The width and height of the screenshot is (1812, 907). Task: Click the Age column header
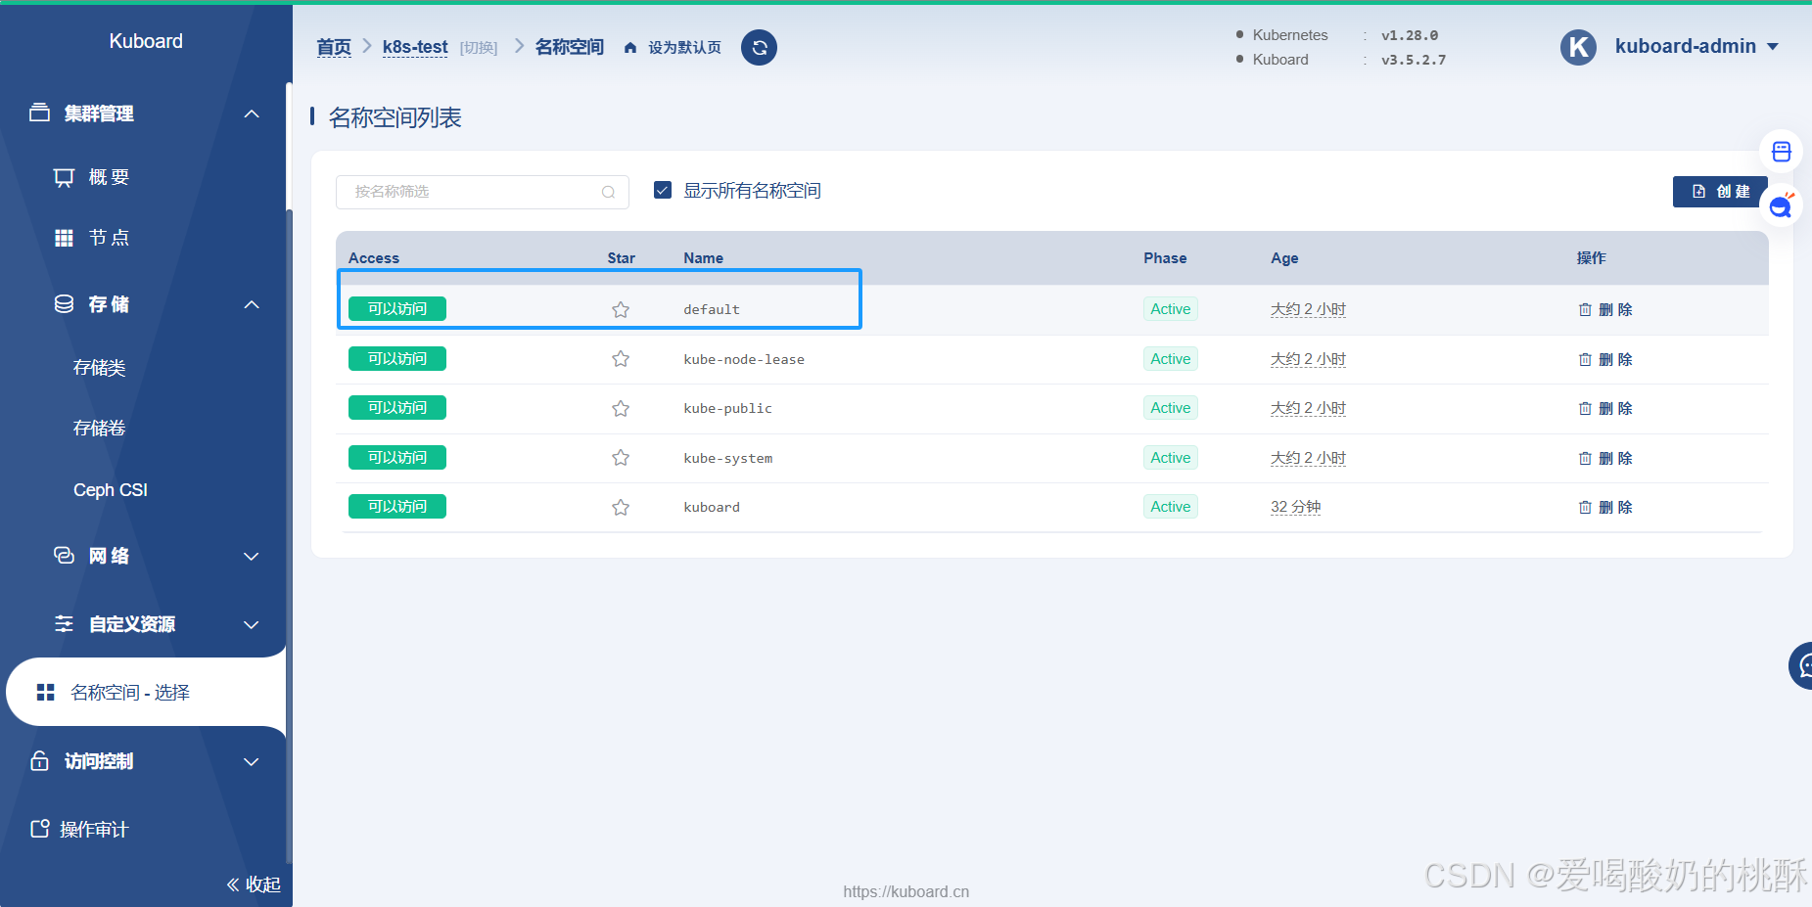pyautogui.click(x=1284, y=258)
